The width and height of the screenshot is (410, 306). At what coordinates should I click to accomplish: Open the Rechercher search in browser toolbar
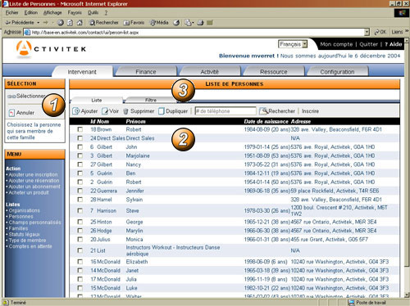pyautogui.click(x=104, y=23)
